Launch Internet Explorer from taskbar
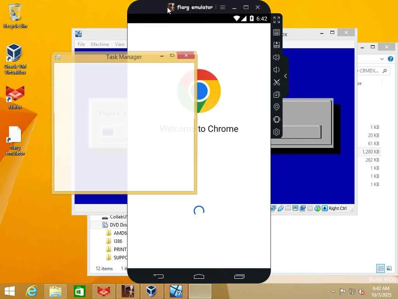Viewport: 398px width, 299px height. (32, 291)
